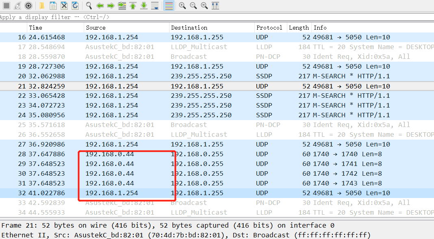Go back in packet history

100,6
